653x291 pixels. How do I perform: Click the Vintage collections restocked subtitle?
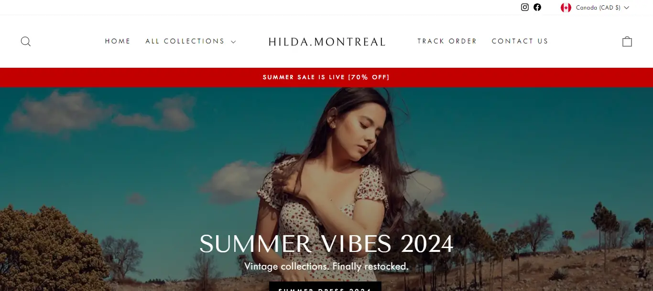(x=326, y=266)
